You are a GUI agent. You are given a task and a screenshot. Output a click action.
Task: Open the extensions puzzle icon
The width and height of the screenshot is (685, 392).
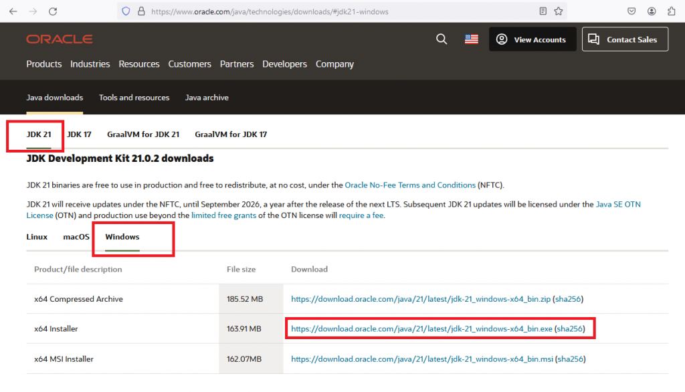click(672, 11)
